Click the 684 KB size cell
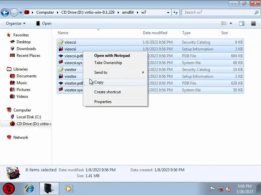This screenshot has width=261, height=195. tap(237, 56)
